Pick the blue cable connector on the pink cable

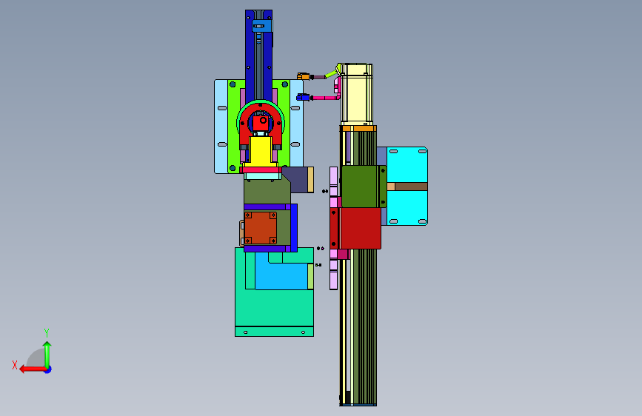click(303, 97)
